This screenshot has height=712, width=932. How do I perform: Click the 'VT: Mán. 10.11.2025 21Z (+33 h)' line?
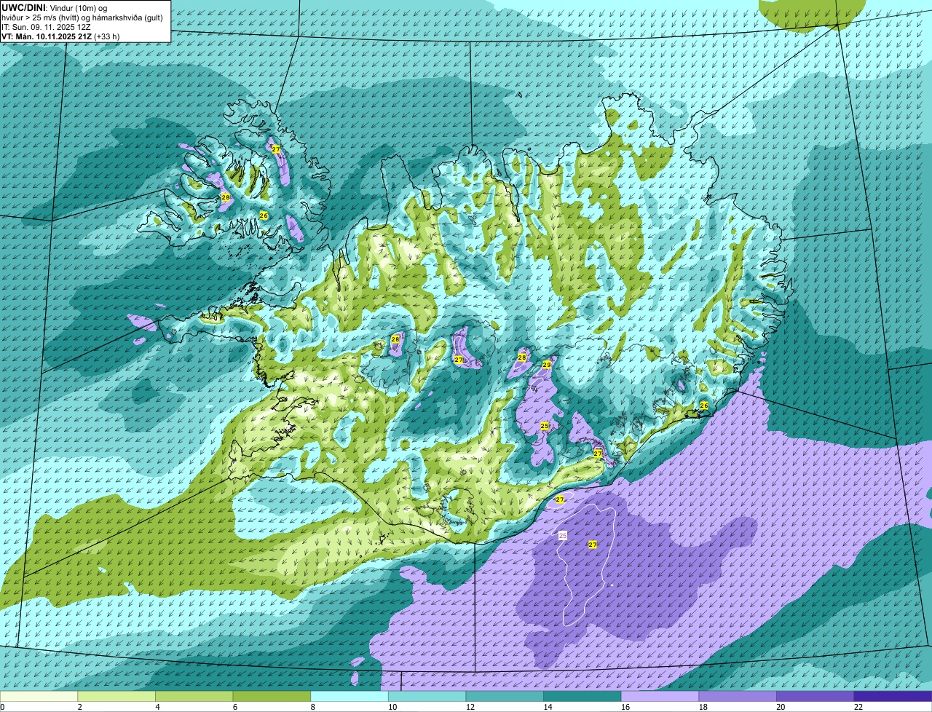point(60,36)
